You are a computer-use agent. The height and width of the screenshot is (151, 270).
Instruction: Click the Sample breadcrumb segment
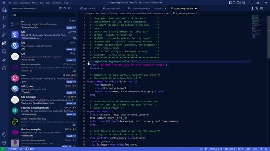click(157, 13)
